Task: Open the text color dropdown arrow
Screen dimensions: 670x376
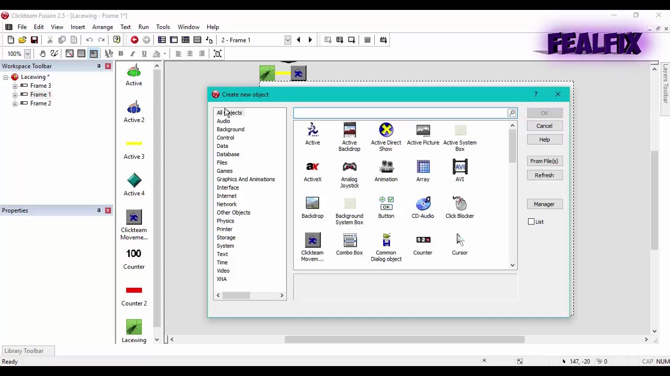Action: coord(164,53)
